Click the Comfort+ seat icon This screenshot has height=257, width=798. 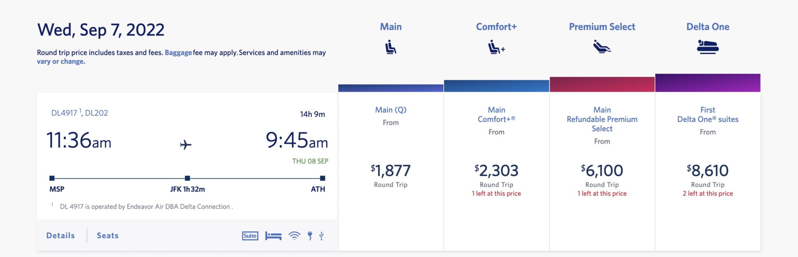[496, 48]
